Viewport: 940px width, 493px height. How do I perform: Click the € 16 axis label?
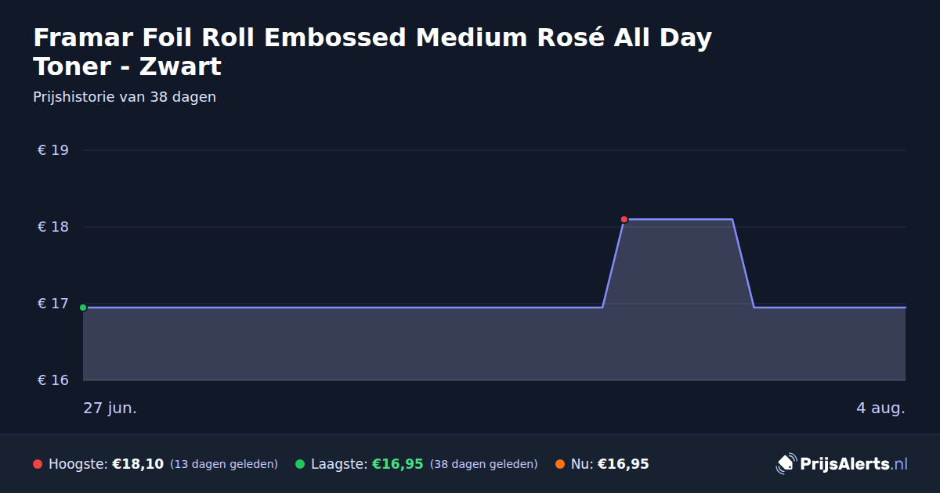pyautogui.click(x=52, y=380)
